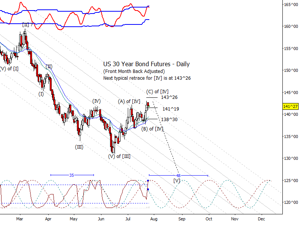The width and height of the screenshot is (302, 226).
Task: Click the "US 30 Year Bond Futures - Daily" title
Action: pyautogui.click(x=146, y=64)
